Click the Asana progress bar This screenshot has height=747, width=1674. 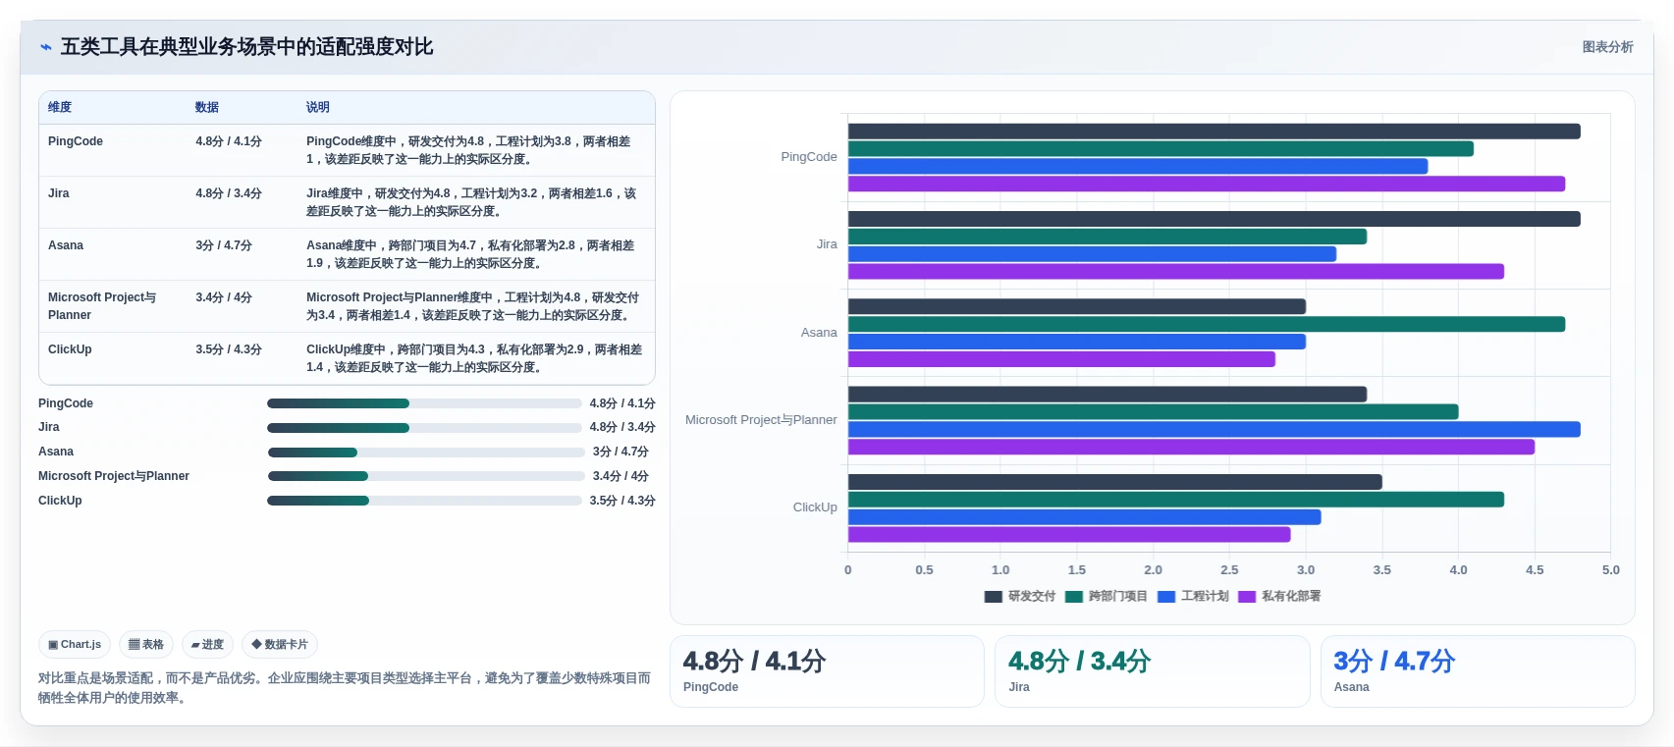pyautogui.click(x=426, y=453)
